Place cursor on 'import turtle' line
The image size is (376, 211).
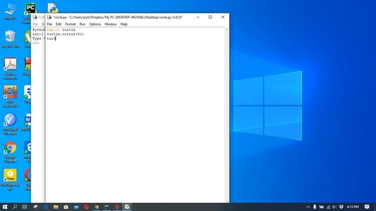point(61,30)
